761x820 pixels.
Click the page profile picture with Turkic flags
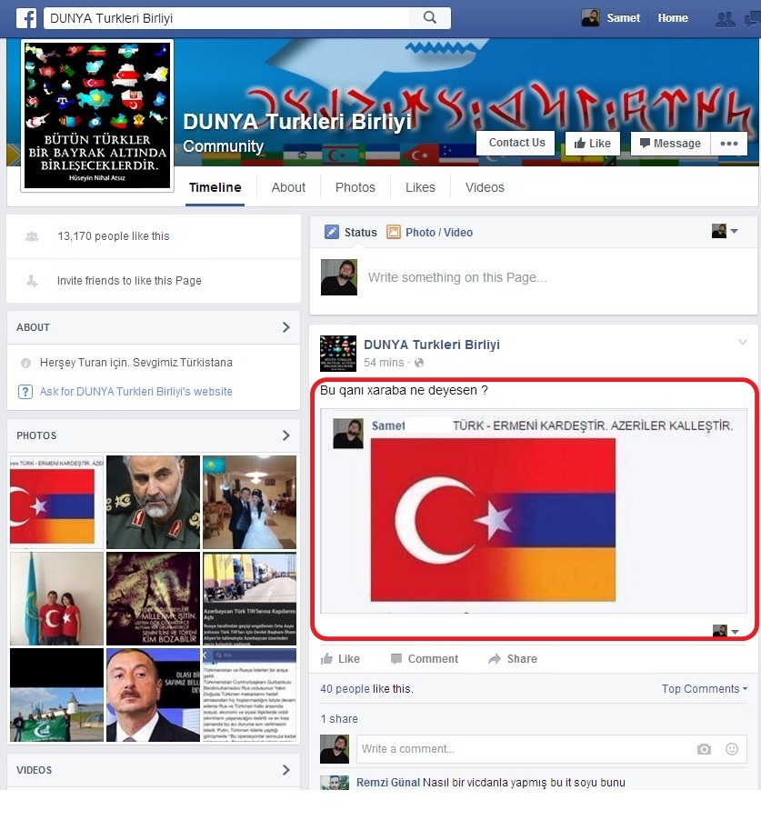(97, 115)
